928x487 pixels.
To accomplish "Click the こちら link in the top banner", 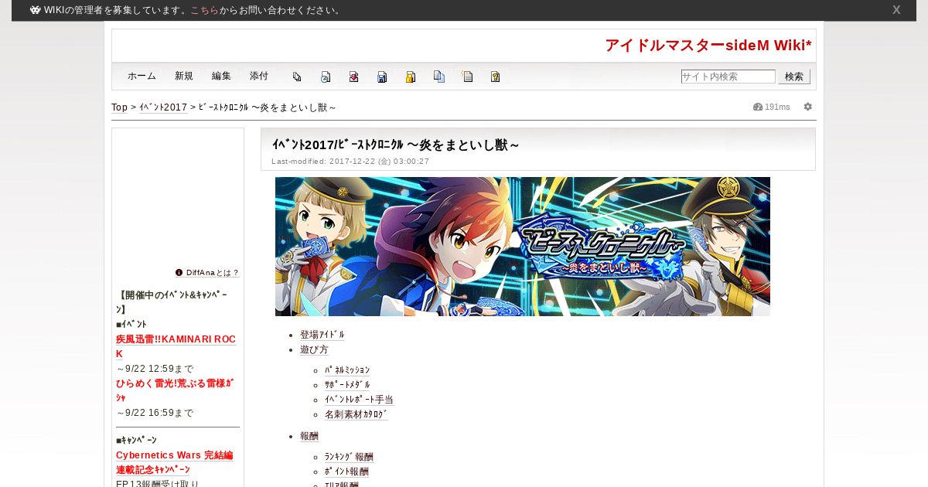I will point(204,10).
